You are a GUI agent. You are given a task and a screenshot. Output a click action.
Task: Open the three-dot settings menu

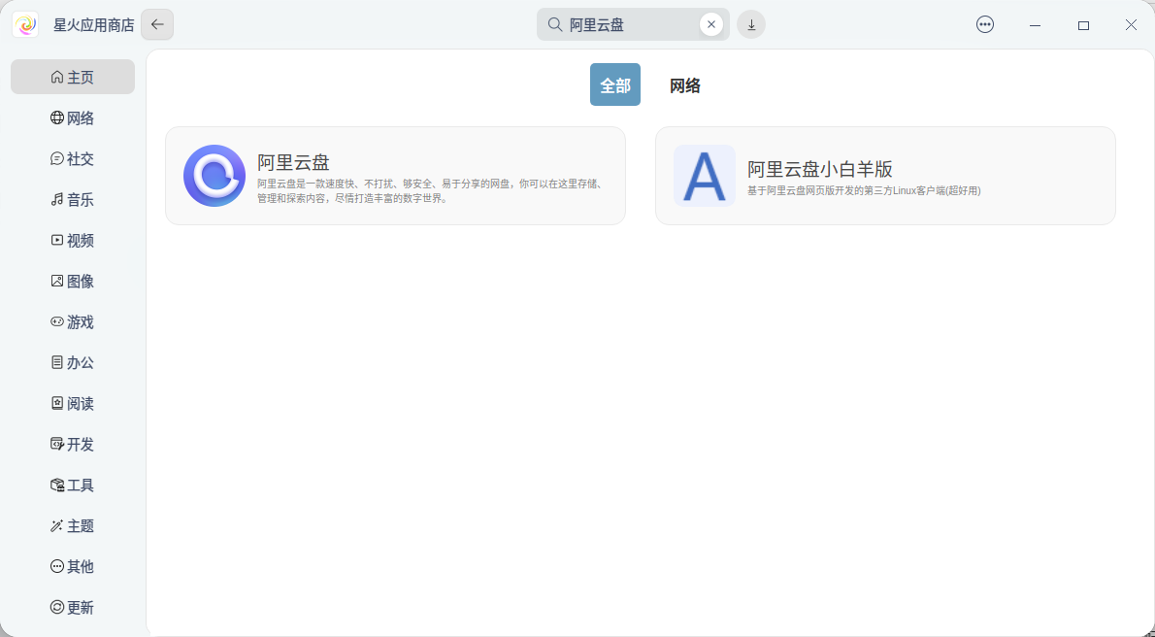tap(984, 24)
